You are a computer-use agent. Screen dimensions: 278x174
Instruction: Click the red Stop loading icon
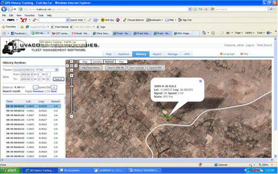pos(206,9)
